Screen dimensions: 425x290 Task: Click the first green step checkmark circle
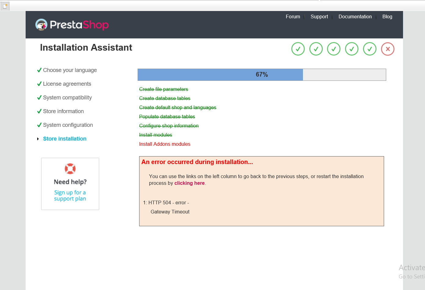[298, 49]
